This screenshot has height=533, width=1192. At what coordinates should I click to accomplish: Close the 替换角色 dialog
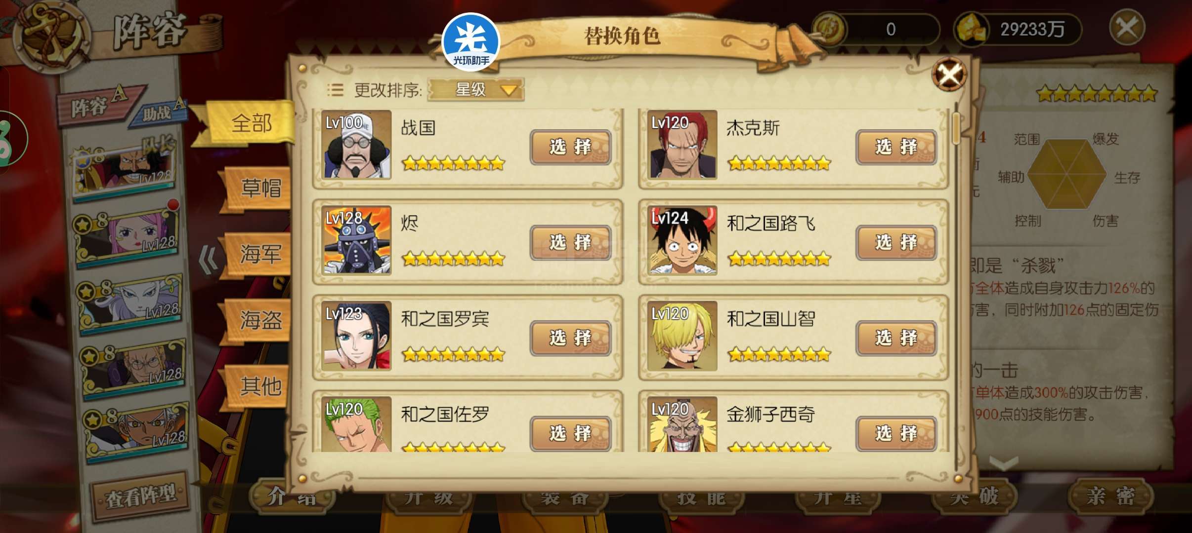pyautogui.click(x=949, y=75)
